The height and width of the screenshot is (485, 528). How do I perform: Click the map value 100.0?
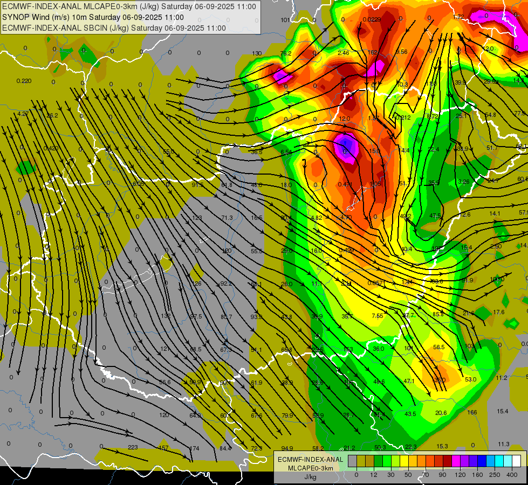(497, 279)
